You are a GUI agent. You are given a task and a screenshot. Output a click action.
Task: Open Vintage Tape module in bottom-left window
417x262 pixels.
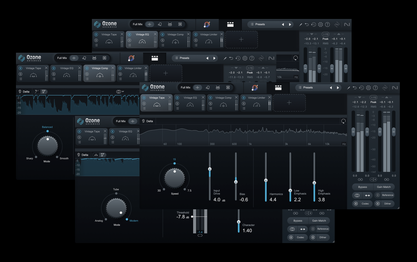click(92, 136)
